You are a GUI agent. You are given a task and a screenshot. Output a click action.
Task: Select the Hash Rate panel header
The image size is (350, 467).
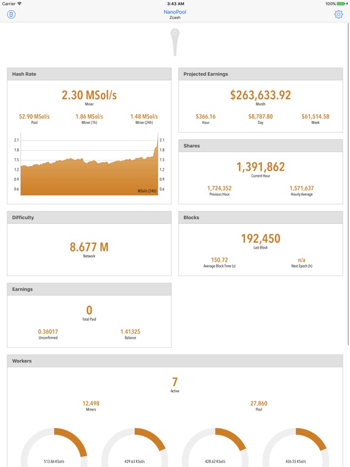[x=89, y=74]
